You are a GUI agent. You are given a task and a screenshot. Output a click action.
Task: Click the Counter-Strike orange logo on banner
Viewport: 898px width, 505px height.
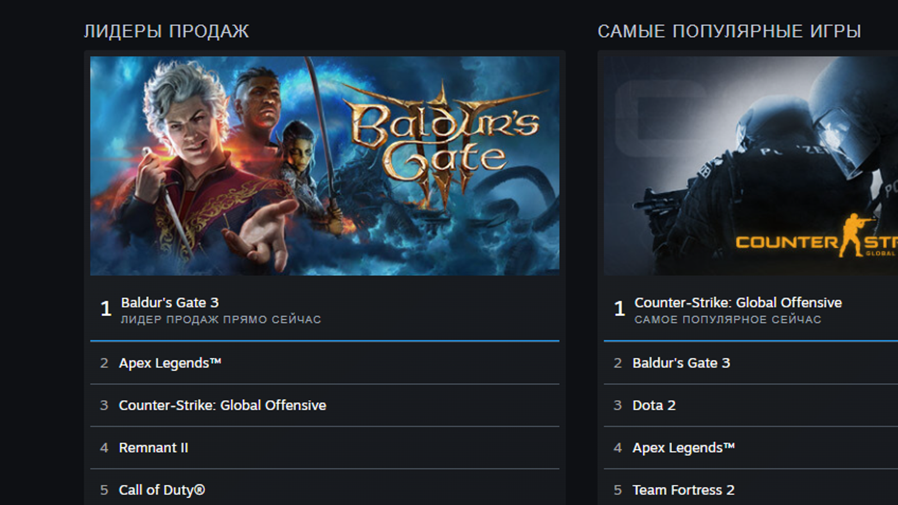pyautogui.click(x=817, y=238)
